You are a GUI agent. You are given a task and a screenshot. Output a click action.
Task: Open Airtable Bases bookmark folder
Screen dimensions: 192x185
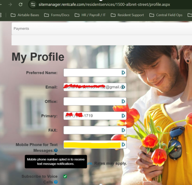(25, 15)
